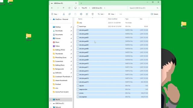
Task: Close the USB Drive (F:) tab
Action: point(76,3)
